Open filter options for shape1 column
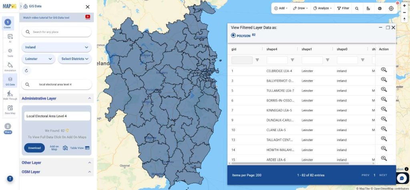This screenshot has height=190, width=410. click(x=328, y=60)
